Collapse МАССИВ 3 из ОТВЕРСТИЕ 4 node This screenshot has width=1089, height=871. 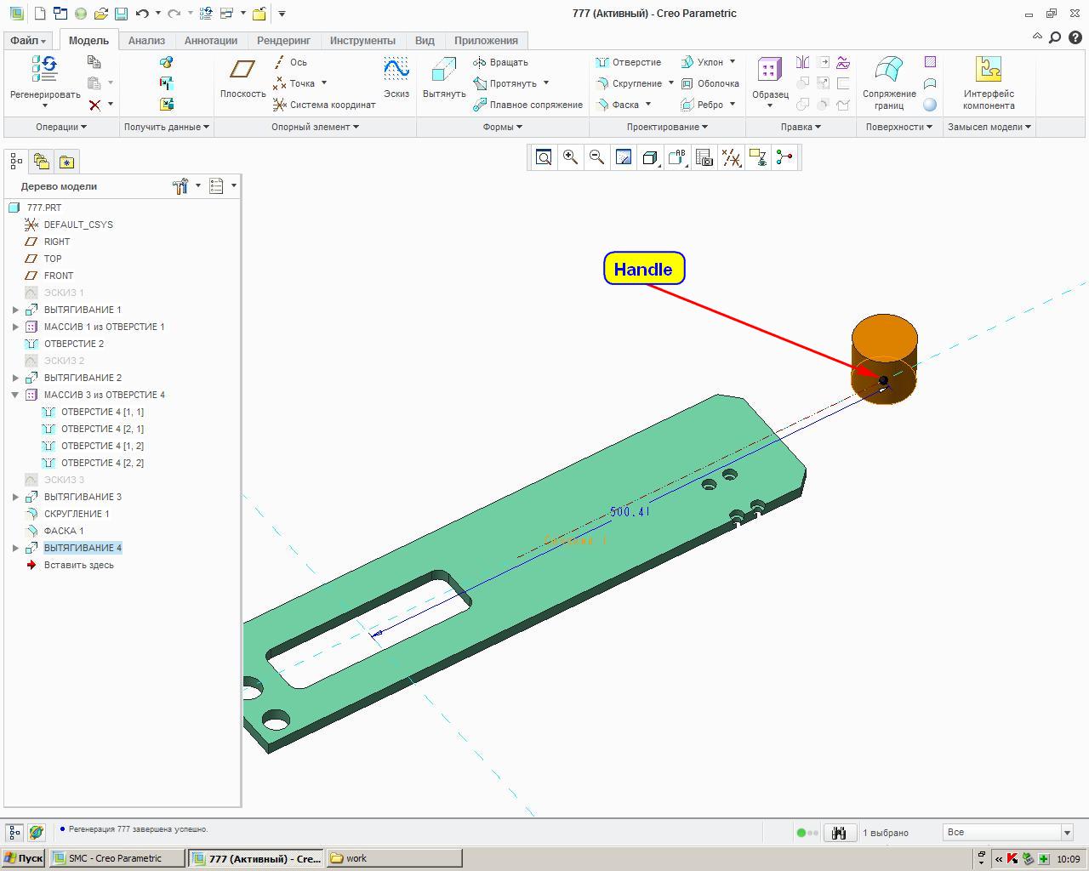click(x=15, y=395)
